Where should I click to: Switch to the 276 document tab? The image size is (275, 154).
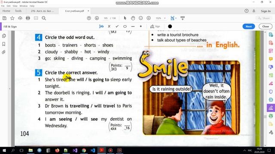click(x=42, y=11)
